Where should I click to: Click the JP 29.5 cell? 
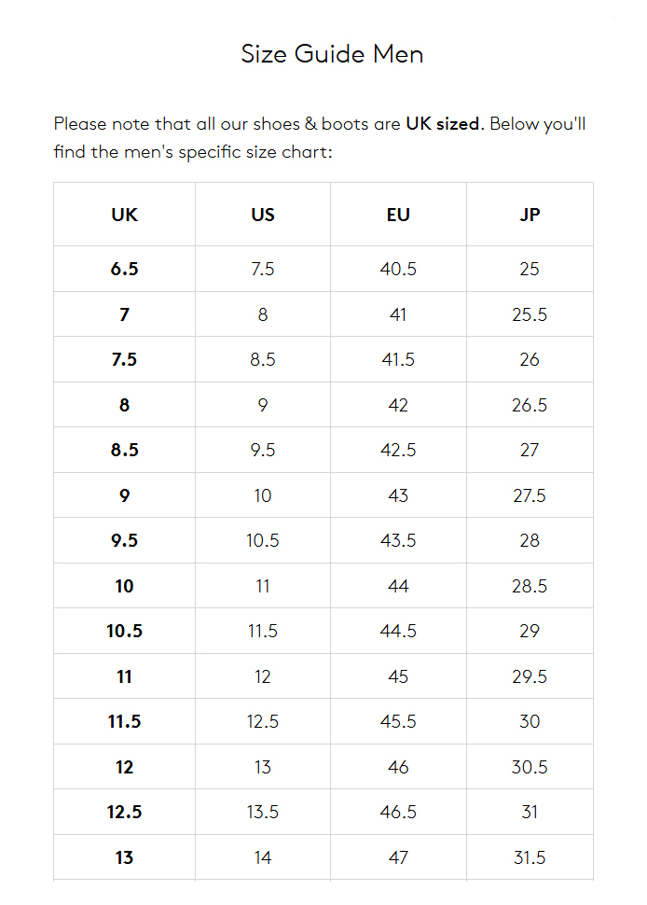pyautogui.click(x=530, y=676)
